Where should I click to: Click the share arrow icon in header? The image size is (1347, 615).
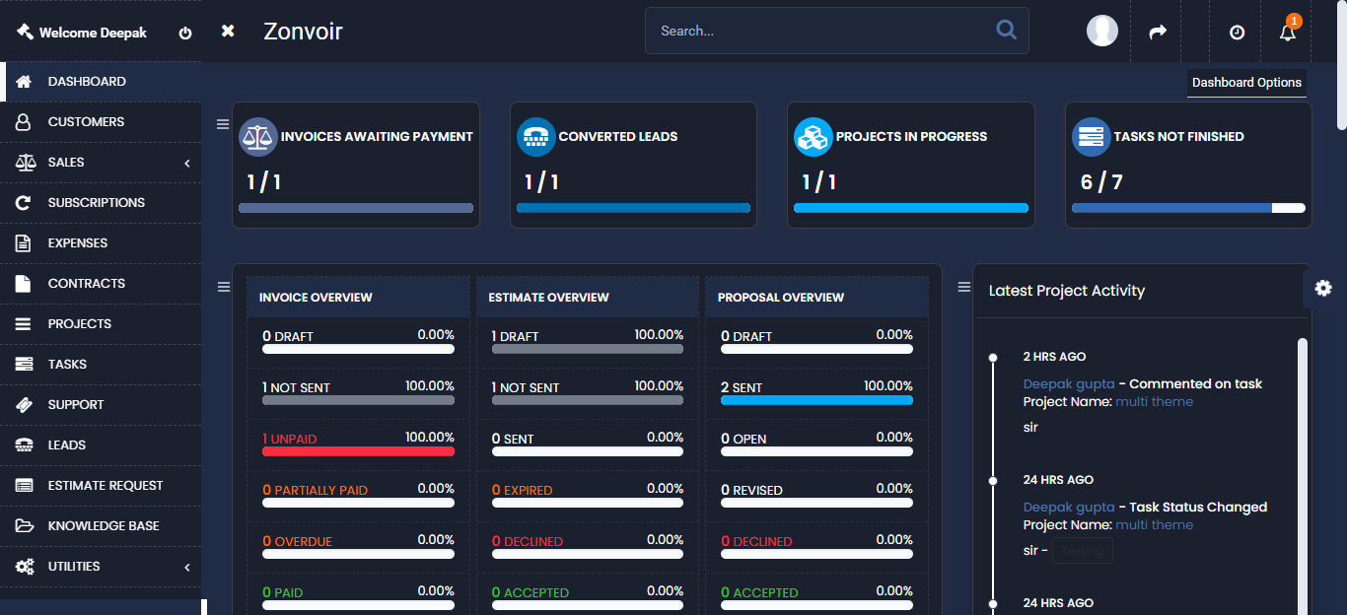(x=1158, y=33)
